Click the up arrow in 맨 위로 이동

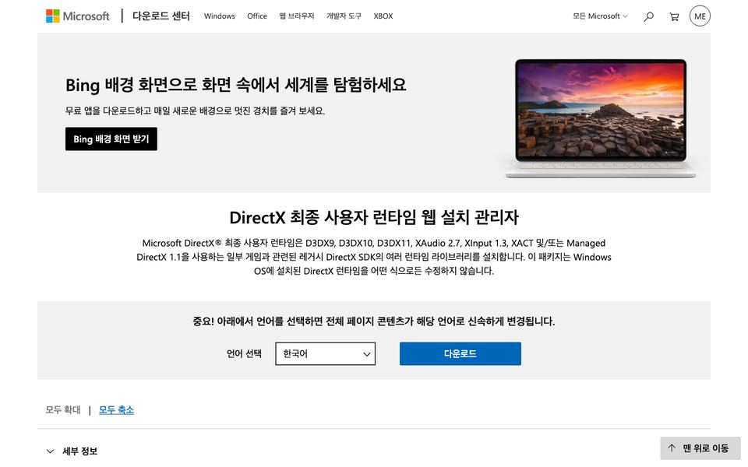click(672, 448)
